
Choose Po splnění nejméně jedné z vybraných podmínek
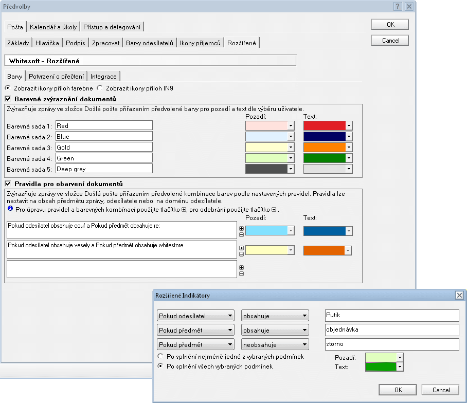click(160, 356)
